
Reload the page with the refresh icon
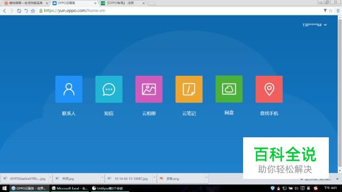[x=19, y=11]
